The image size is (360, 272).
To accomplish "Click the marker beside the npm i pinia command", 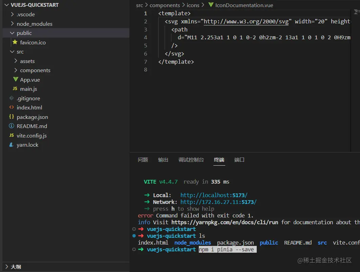I will point(134,249).
